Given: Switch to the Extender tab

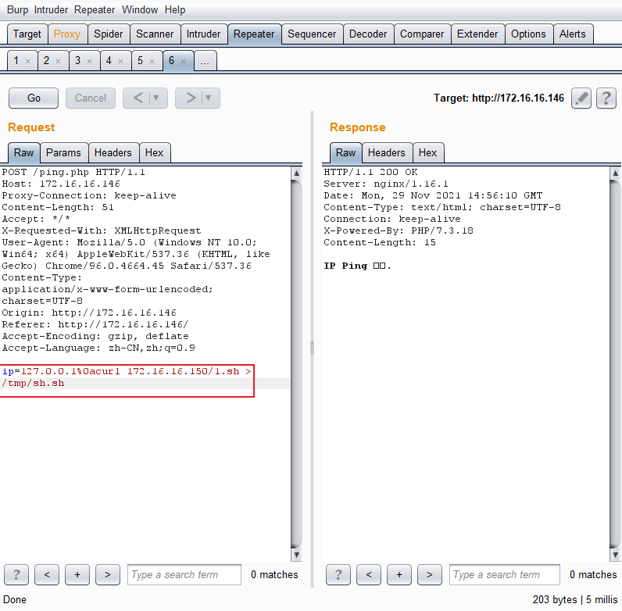Looking at the screenshot, I should point(477,34).
